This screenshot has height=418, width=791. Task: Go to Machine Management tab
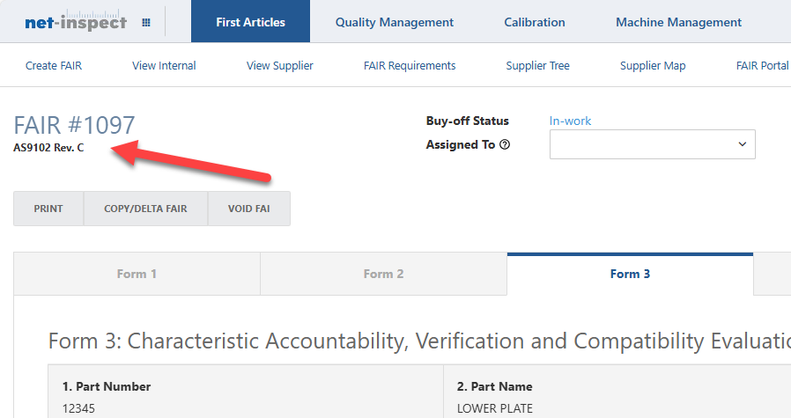678,22
